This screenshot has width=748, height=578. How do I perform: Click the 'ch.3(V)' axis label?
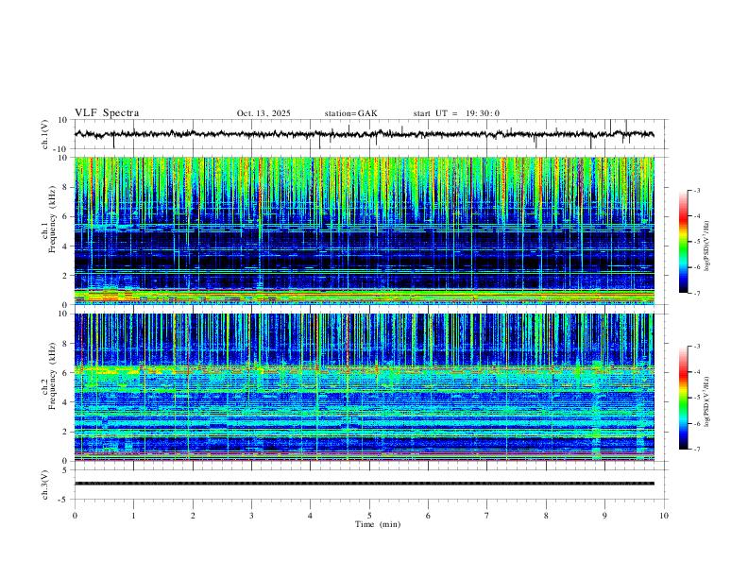pyautogui.click(x=45, y=485)
